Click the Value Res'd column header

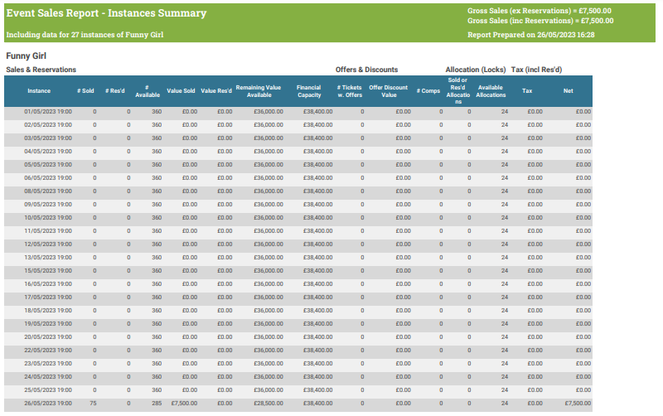point(216,91)
